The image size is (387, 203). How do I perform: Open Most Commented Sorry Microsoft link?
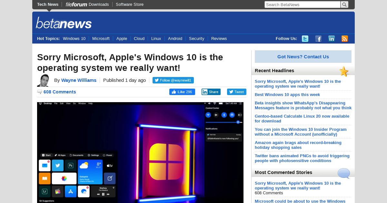(x=298, y=186)
